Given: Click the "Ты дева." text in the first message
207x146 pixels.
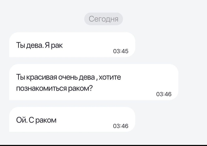Looking at the screenshot, I should pyautogui.click(x=30, y=45).
